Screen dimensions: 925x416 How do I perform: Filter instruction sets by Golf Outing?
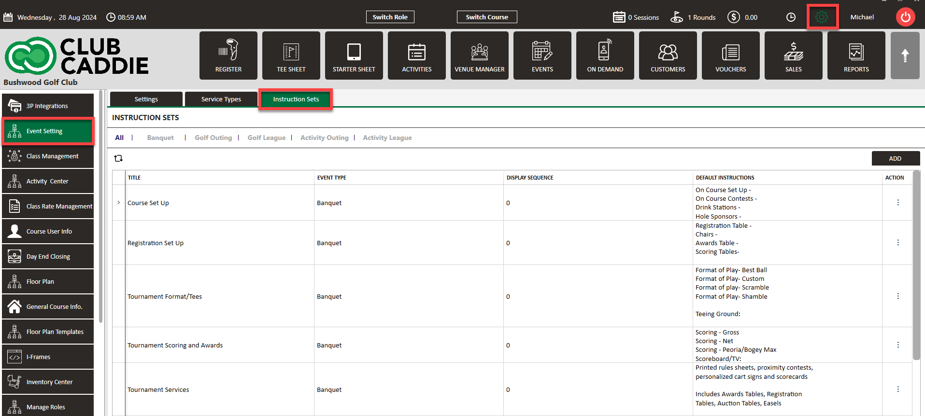[x=213, y=138]
